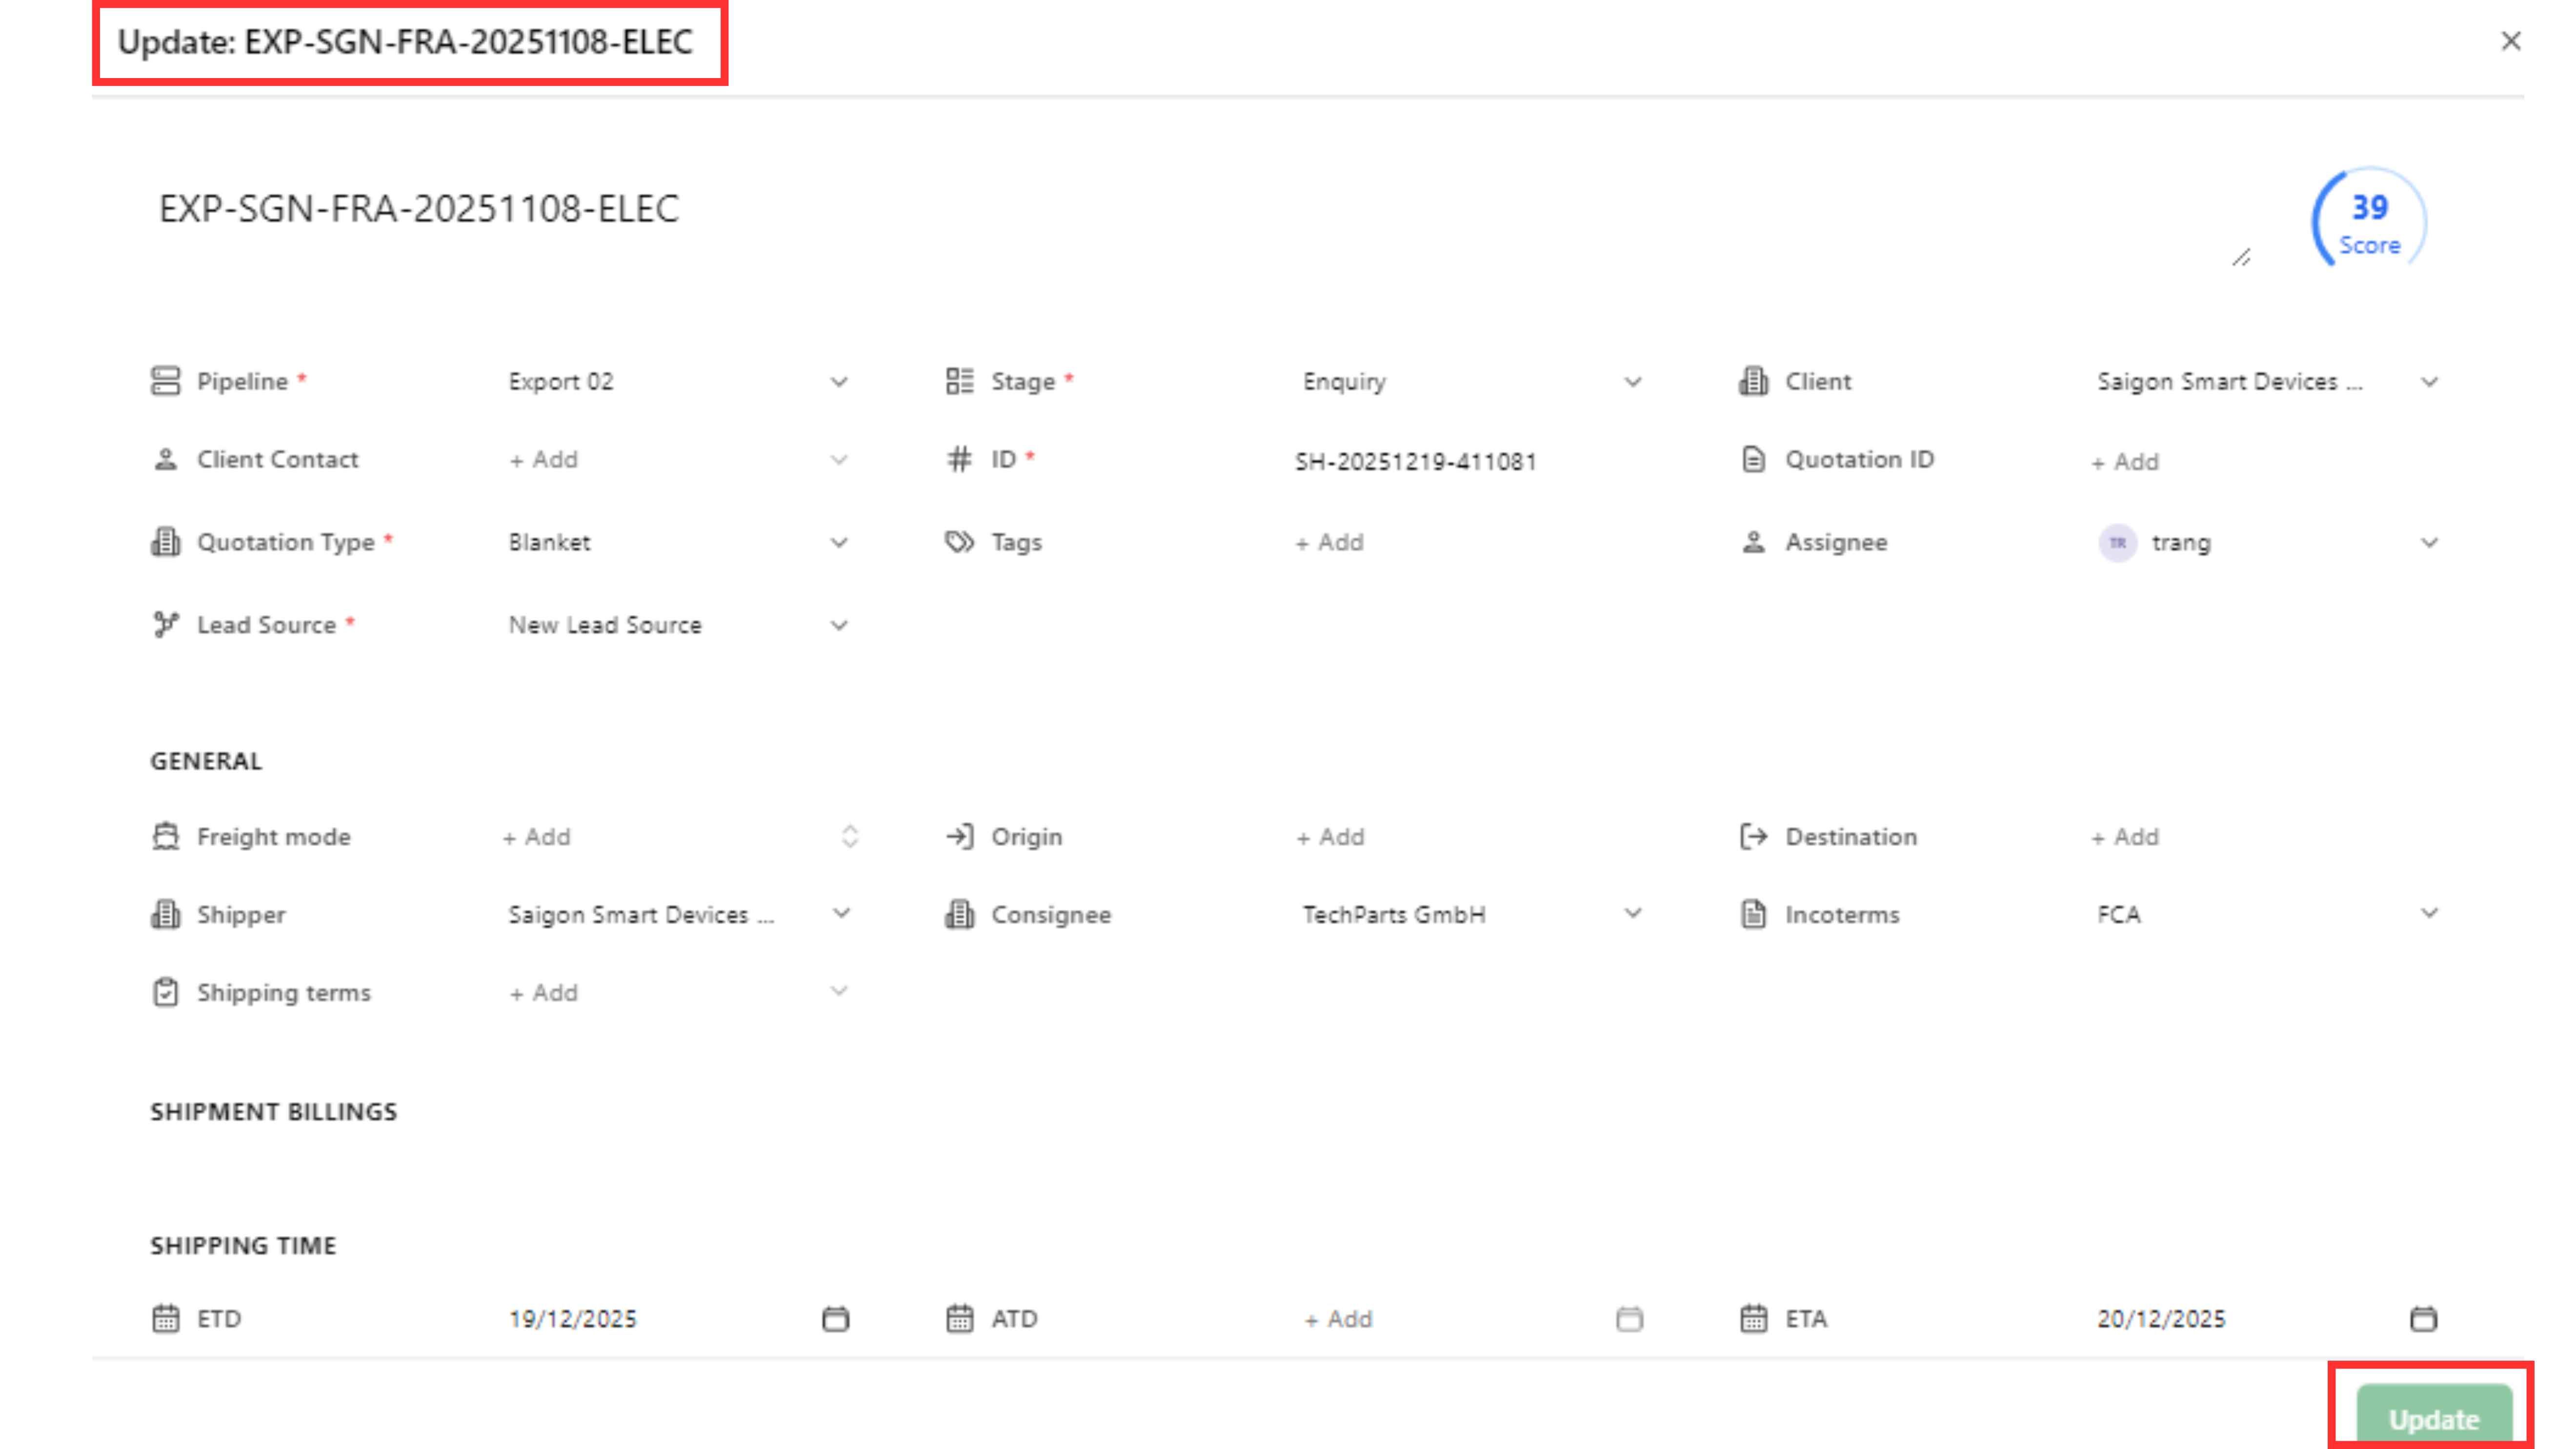Click the Origin arrow icon

point(959,836)
